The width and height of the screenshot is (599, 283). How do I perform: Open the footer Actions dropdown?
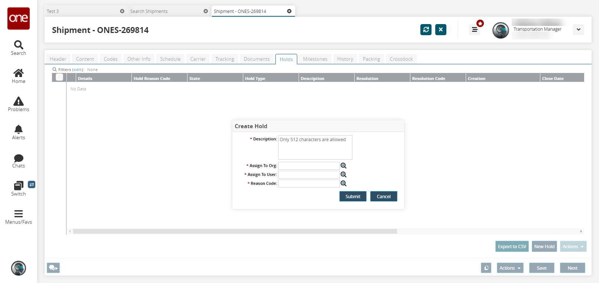[510, 268]
